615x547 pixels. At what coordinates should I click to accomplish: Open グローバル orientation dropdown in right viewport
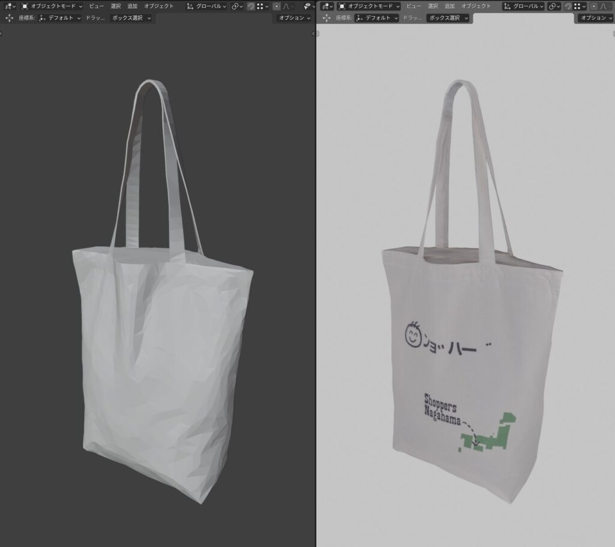(524, 6)
